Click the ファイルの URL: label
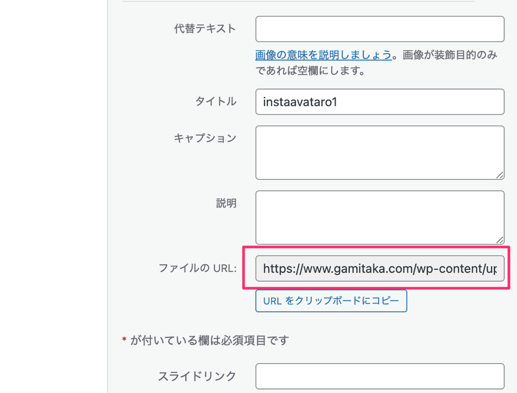This screenshot has width=517, height=393. [x=197, y=268]
